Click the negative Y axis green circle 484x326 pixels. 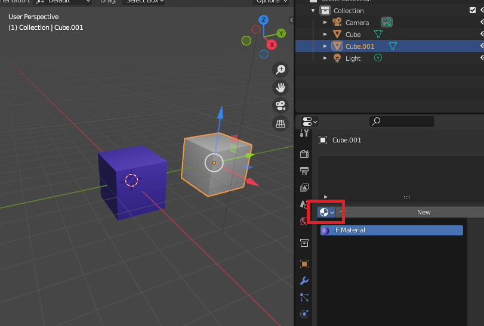pyautogui.click(x=246, y=41)
